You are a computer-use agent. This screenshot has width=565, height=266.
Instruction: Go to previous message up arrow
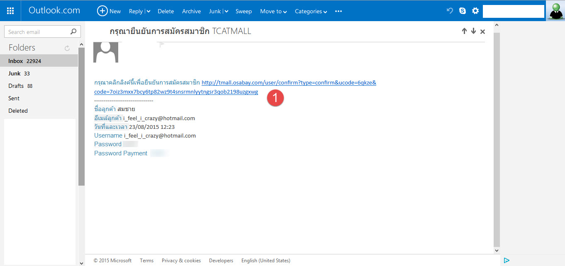point(464,31)
